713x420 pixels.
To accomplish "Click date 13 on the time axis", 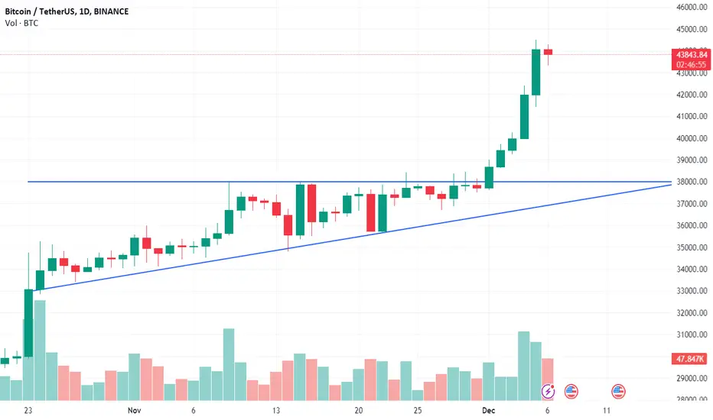I will click(x=276, y=411).
